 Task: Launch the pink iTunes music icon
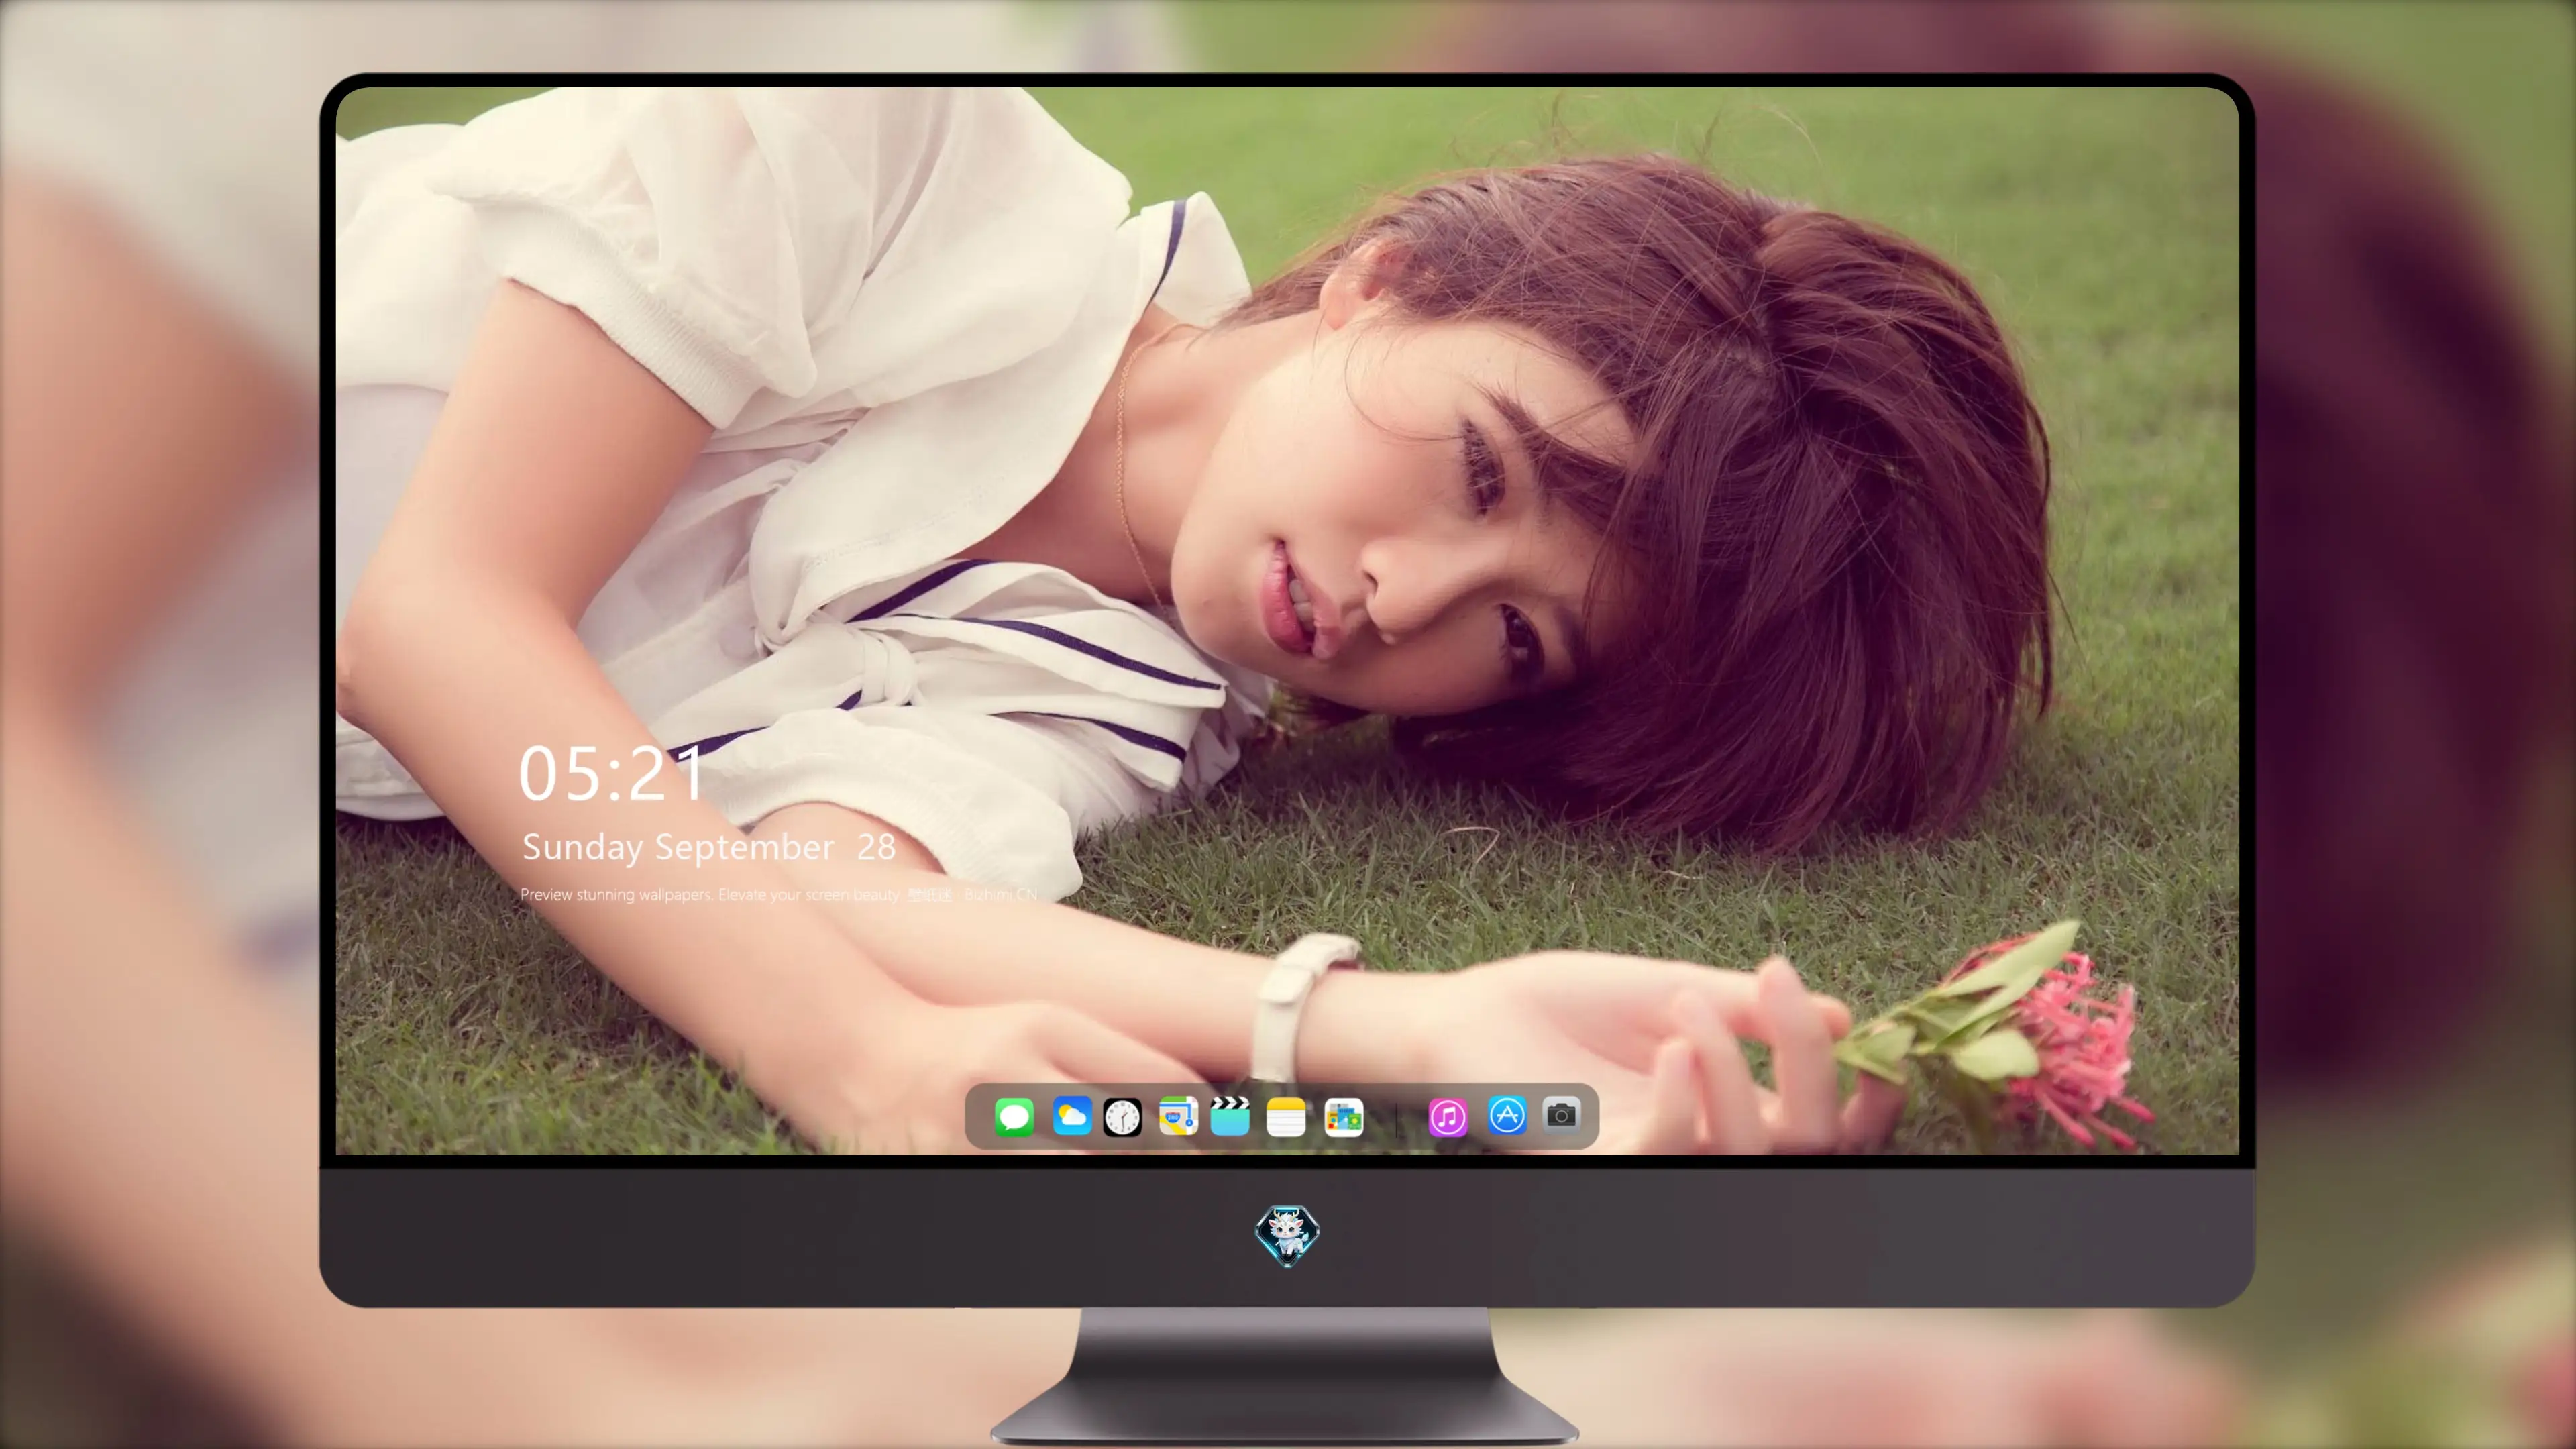[x=1448, y=1117]
